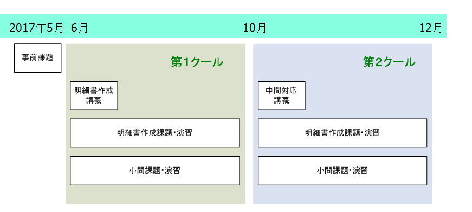472x212 pixels.
Task: Click the 明細書作成 講義 box
Action: (x=94, y=95)
